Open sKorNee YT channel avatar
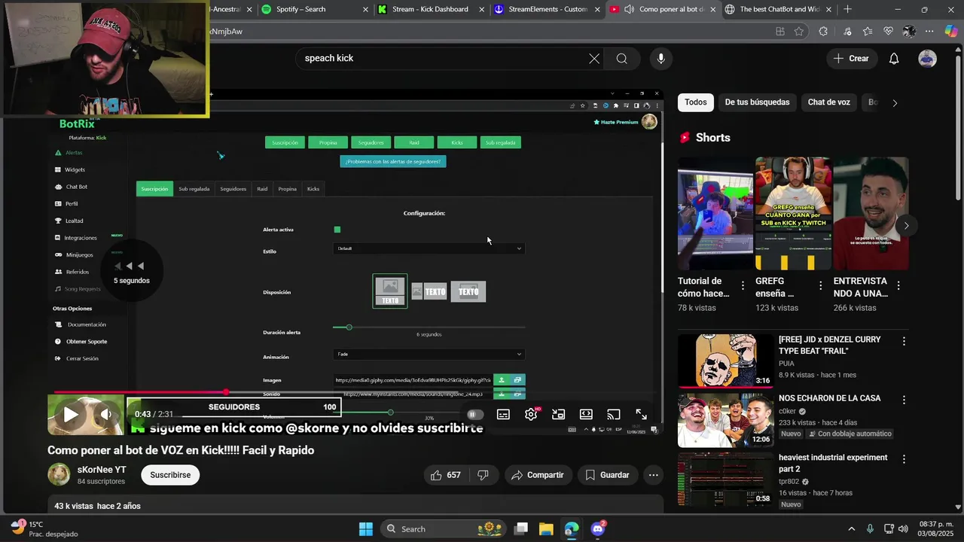 click(x=59, y=474)
